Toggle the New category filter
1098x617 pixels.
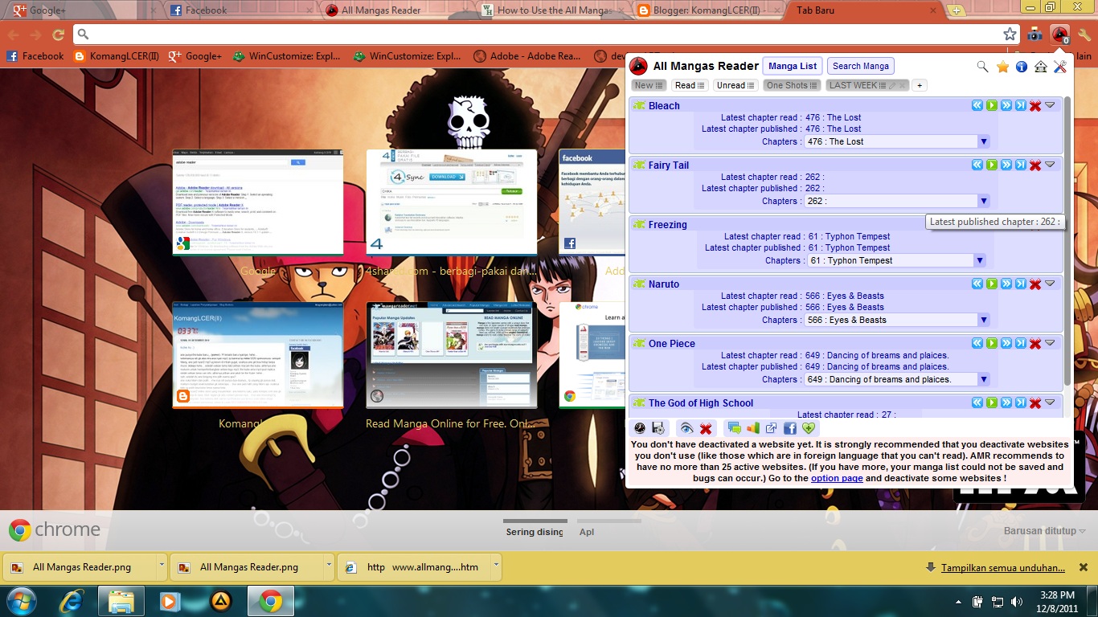tap(649, 85)
